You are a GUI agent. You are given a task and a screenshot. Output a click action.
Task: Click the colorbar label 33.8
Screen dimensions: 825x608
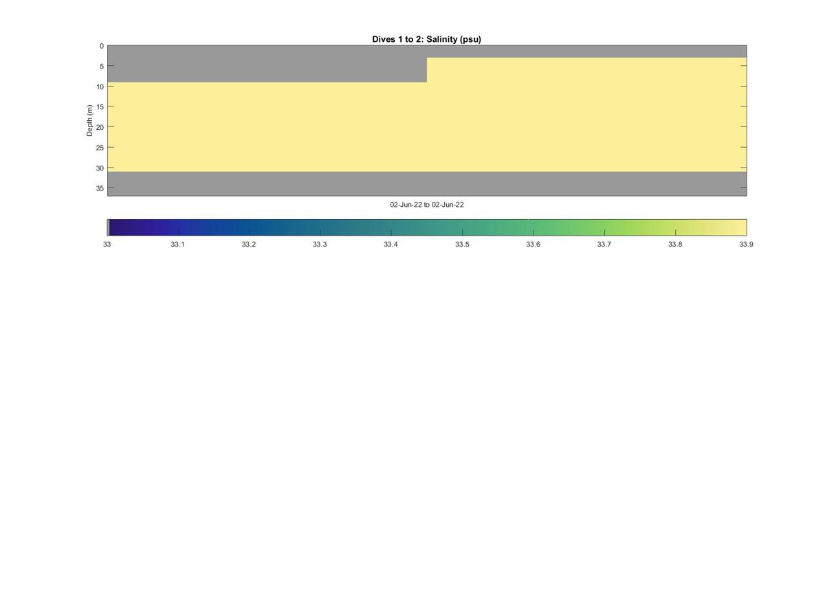[x=675, y=244]
